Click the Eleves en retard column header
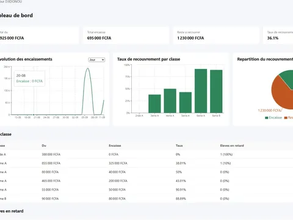Screen dimensions: 293x220 pos(232,145)
